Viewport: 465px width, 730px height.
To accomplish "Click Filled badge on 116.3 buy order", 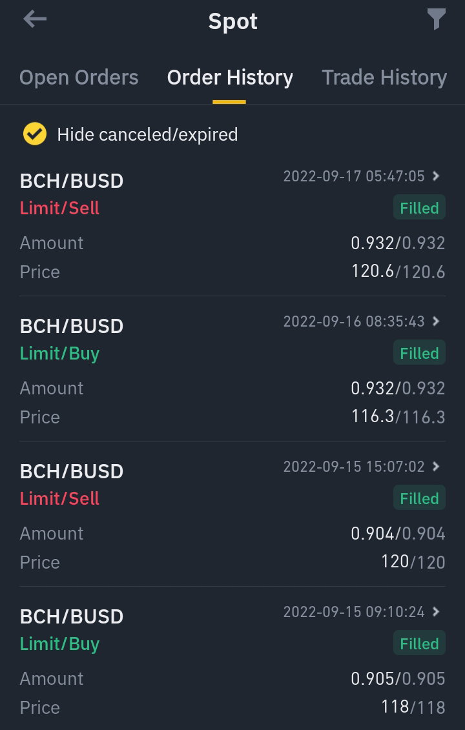I will 419,353.
